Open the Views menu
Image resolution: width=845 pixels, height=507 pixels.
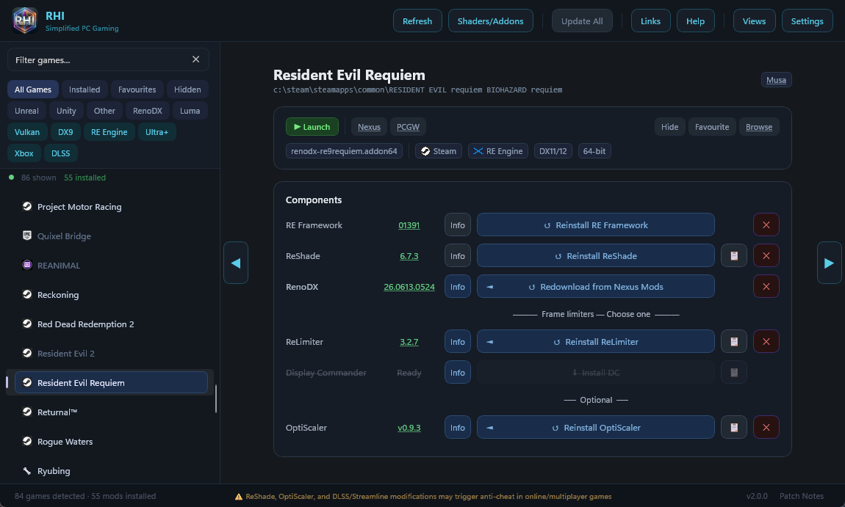[x=754, y=21]
